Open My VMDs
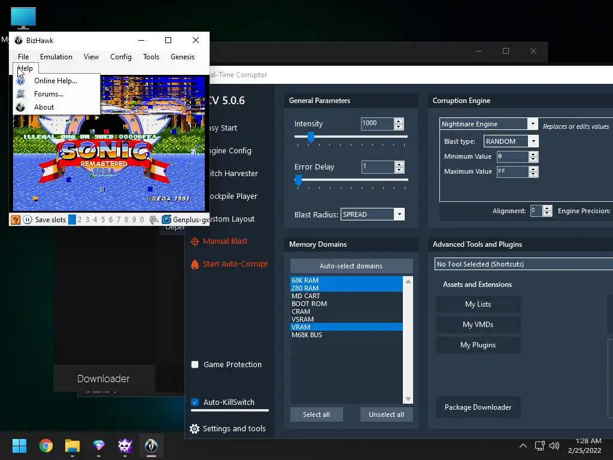 478,325
